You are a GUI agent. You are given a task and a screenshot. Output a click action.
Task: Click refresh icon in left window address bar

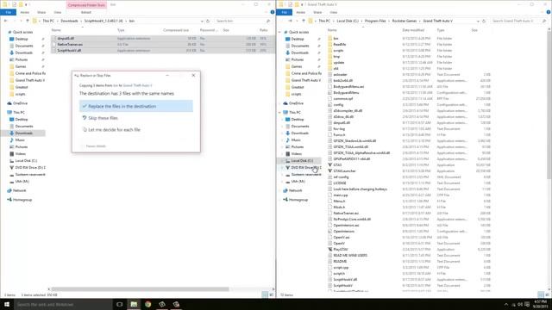point(208,21)
